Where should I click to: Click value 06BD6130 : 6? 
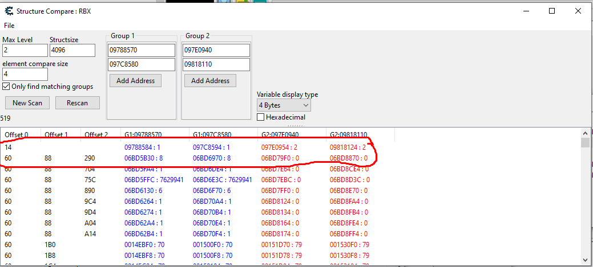[x=143, y=191]
